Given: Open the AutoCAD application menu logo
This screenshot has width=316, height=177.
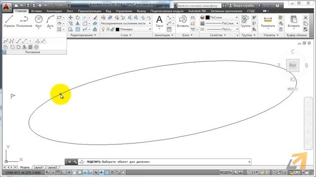Looking at the screenshot, I should click(6, 7).
